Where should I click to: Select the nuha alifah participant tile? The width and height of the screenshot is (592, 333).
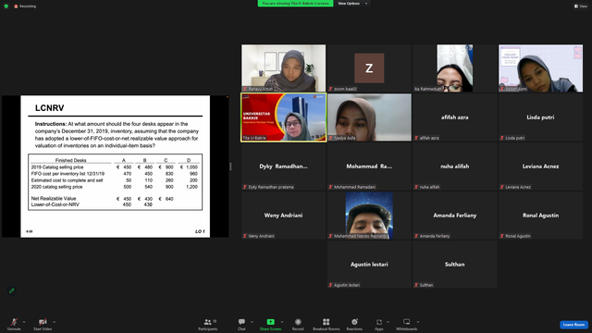pos(455,166)
